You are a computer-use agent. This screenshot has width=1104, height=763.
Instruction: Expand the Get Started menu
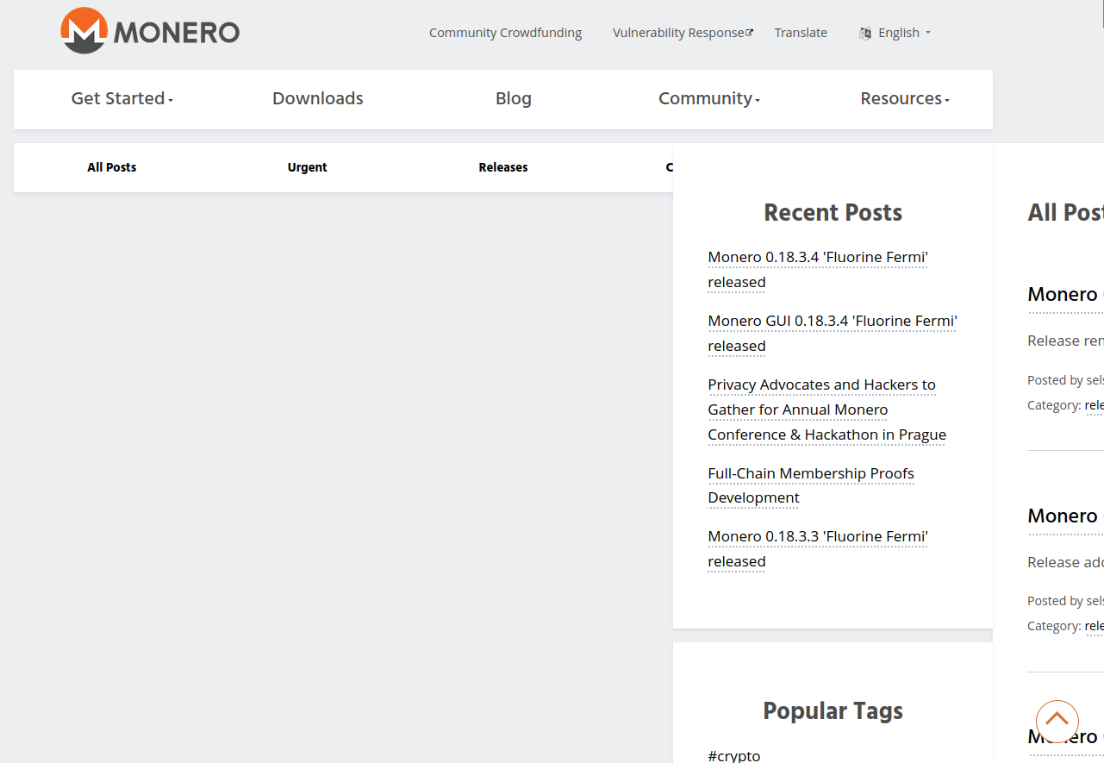(122, 98)
